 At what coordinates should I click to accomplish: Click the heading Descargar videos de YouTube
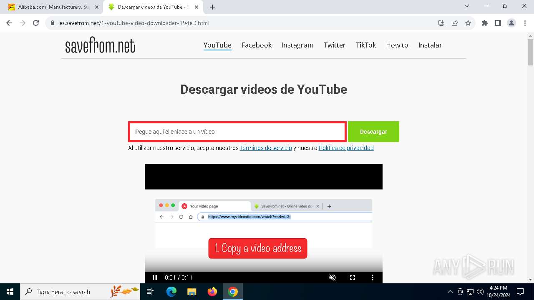[264, 89]
